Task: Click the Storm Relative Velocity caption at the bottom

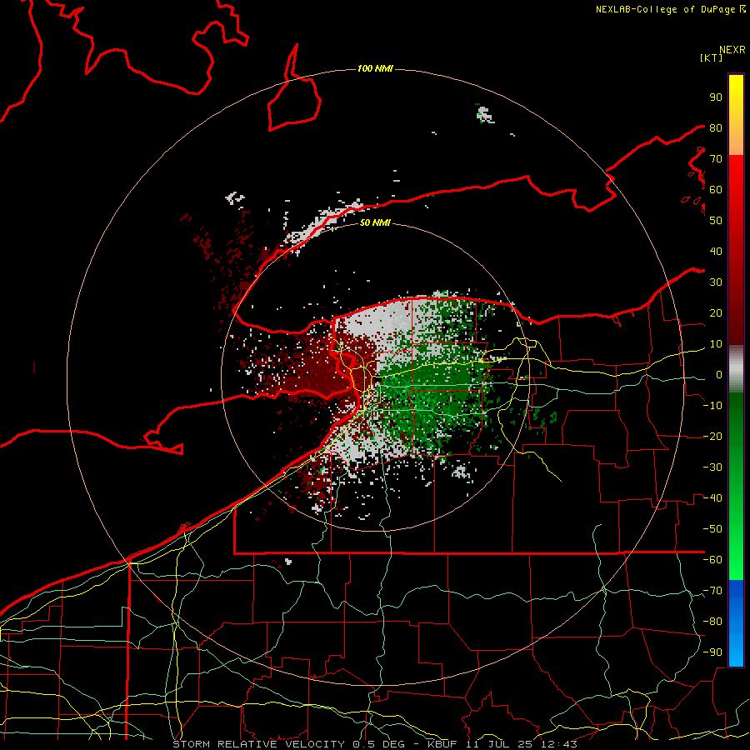Action: (374, 744)
